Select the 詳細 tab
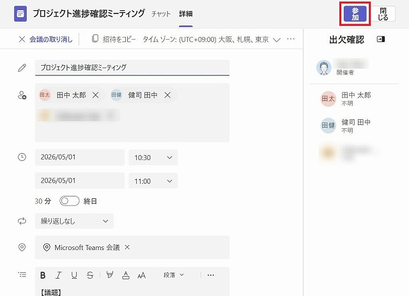409x296 pixels. point(185,13)
